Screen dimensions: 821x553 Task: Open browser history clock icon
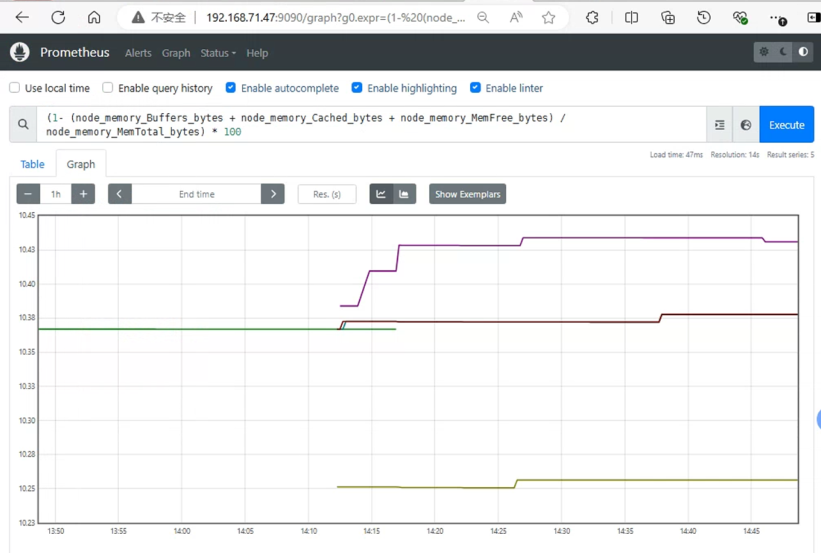pyautogui.click(x=704, y=18)
